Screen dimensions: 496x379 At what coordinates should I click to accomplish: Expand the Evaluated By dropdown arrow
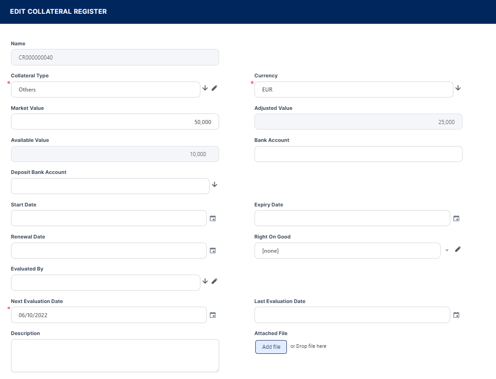205,281
